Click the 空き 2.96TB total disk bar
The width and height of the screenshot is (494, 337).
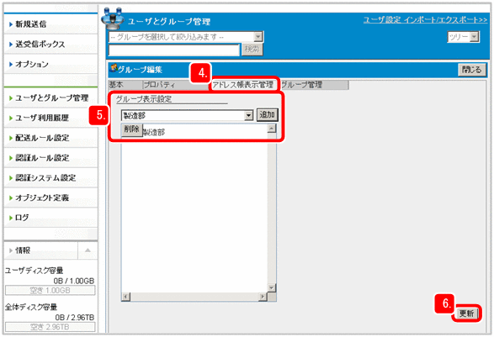tap(50, 327)
